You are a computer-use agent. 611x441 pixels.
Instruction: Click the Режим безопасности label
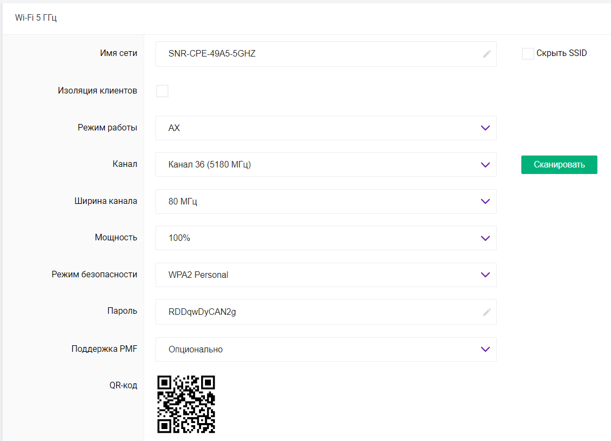94,274
